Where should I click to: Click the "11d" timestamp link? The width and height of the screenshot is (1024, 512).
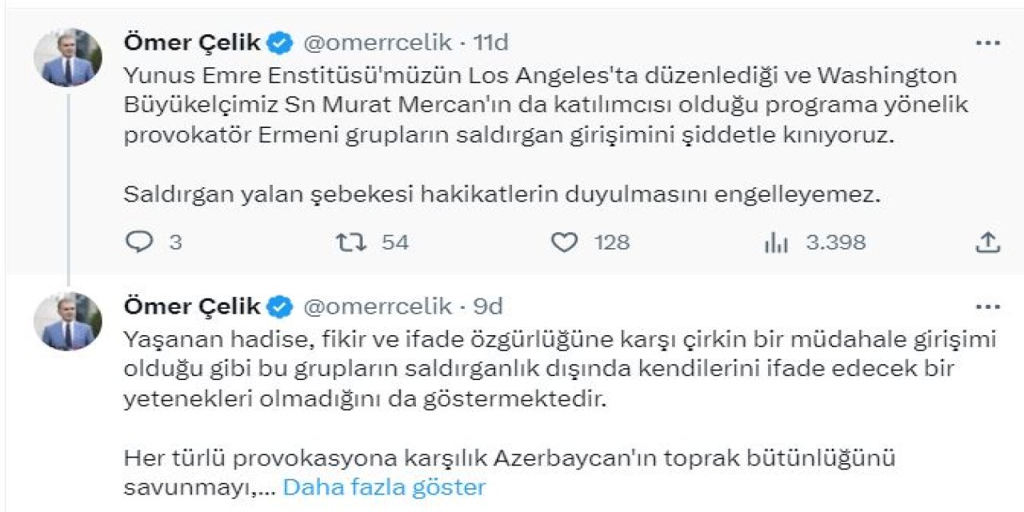490,42
